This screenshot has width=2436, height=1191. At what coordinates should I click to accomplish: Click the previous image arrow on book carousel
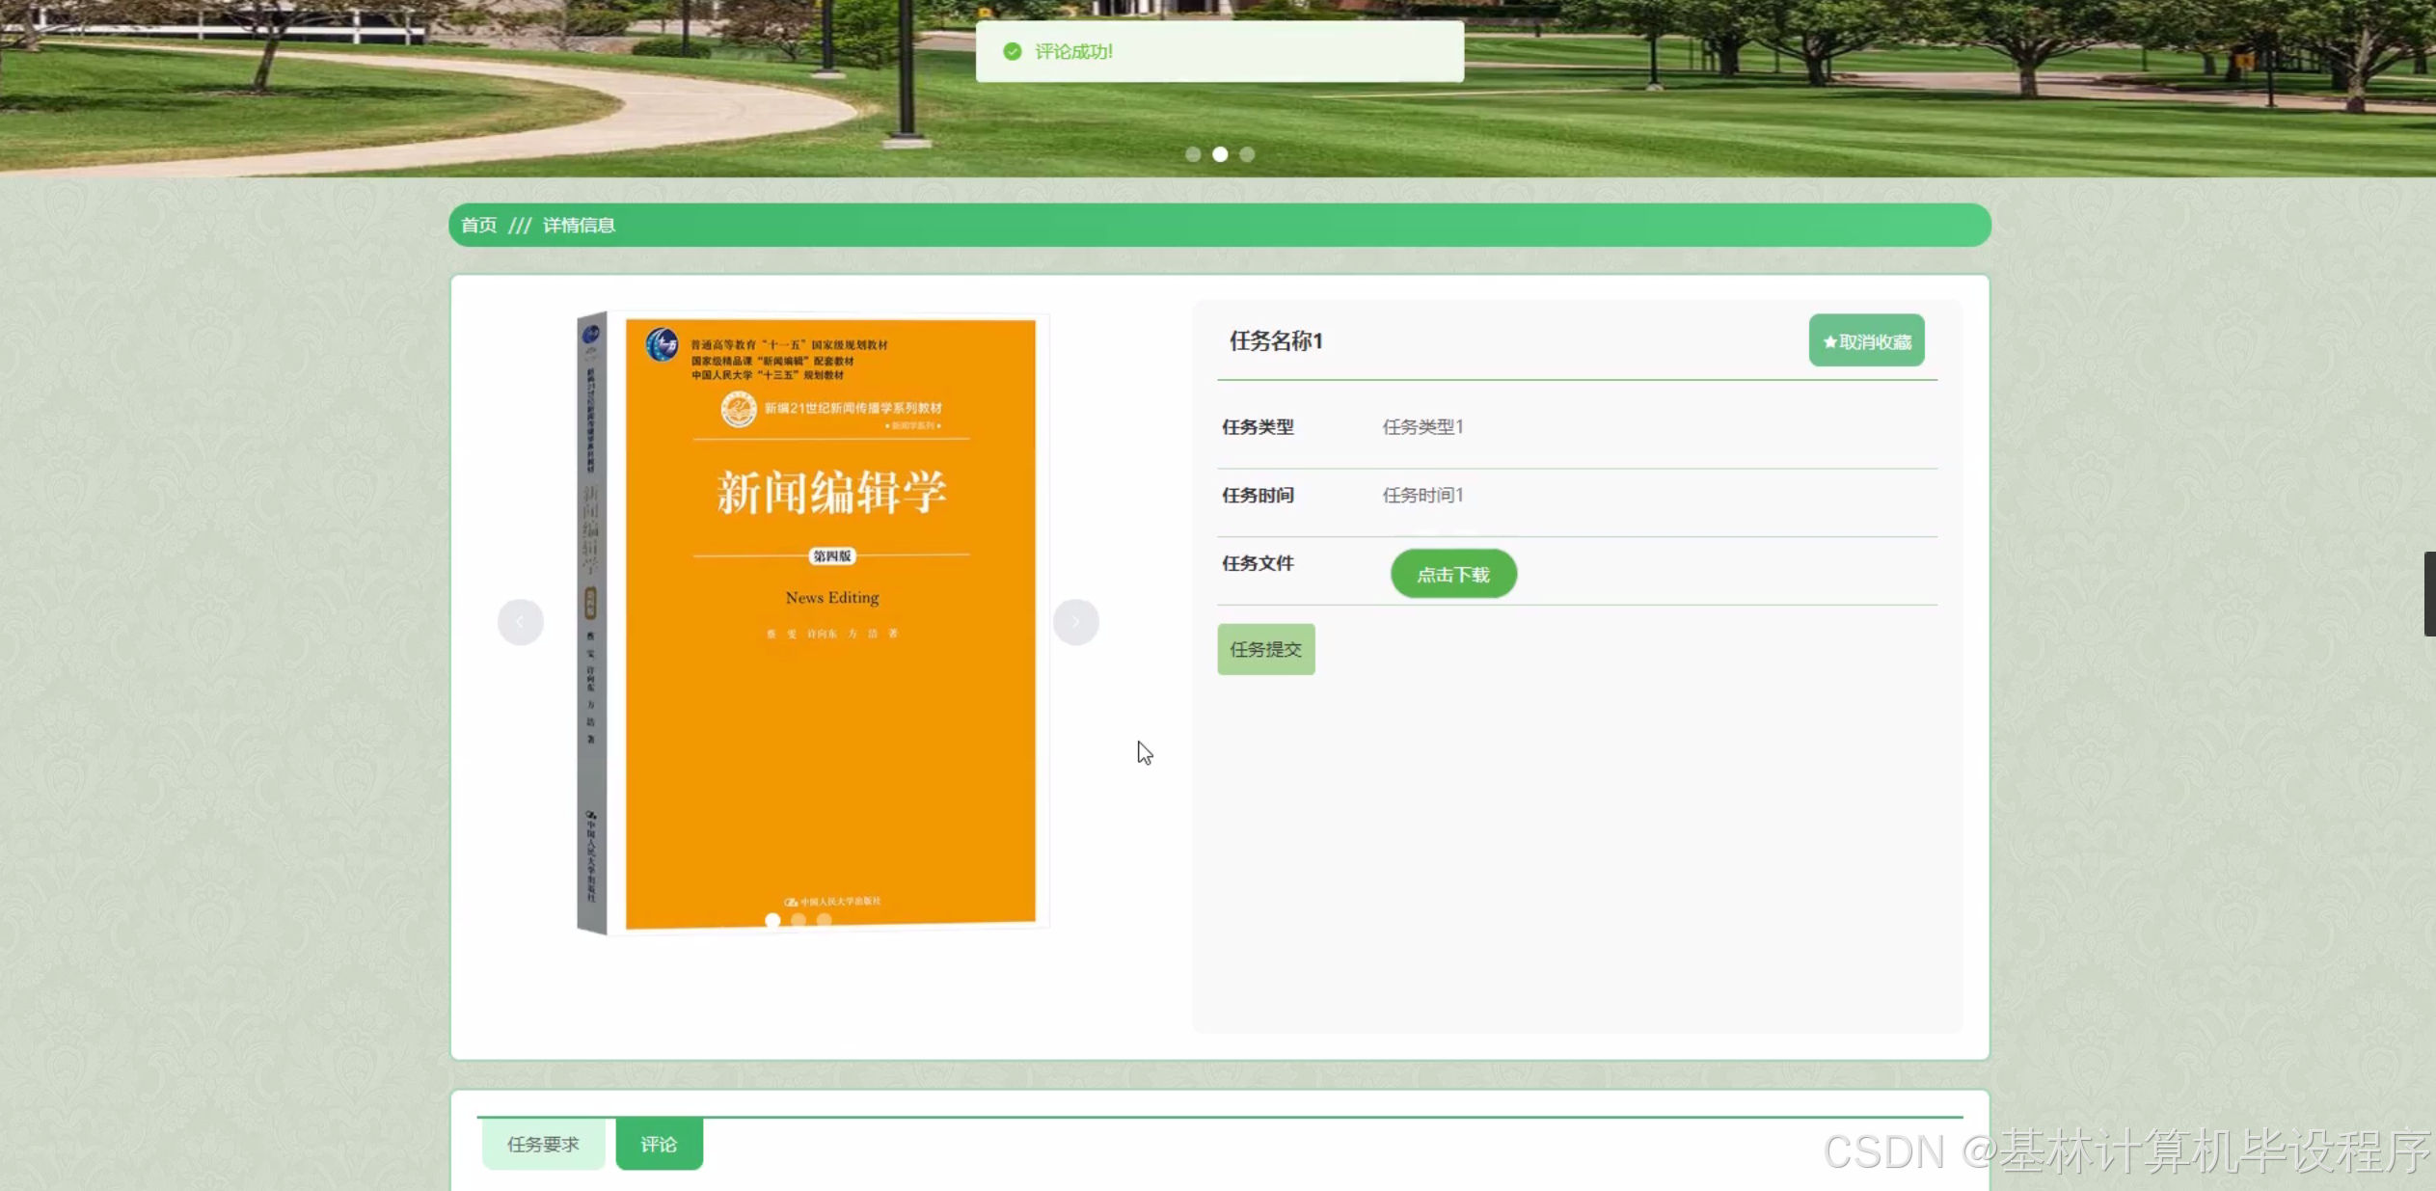pyautogui.click(x=520, y=622)
